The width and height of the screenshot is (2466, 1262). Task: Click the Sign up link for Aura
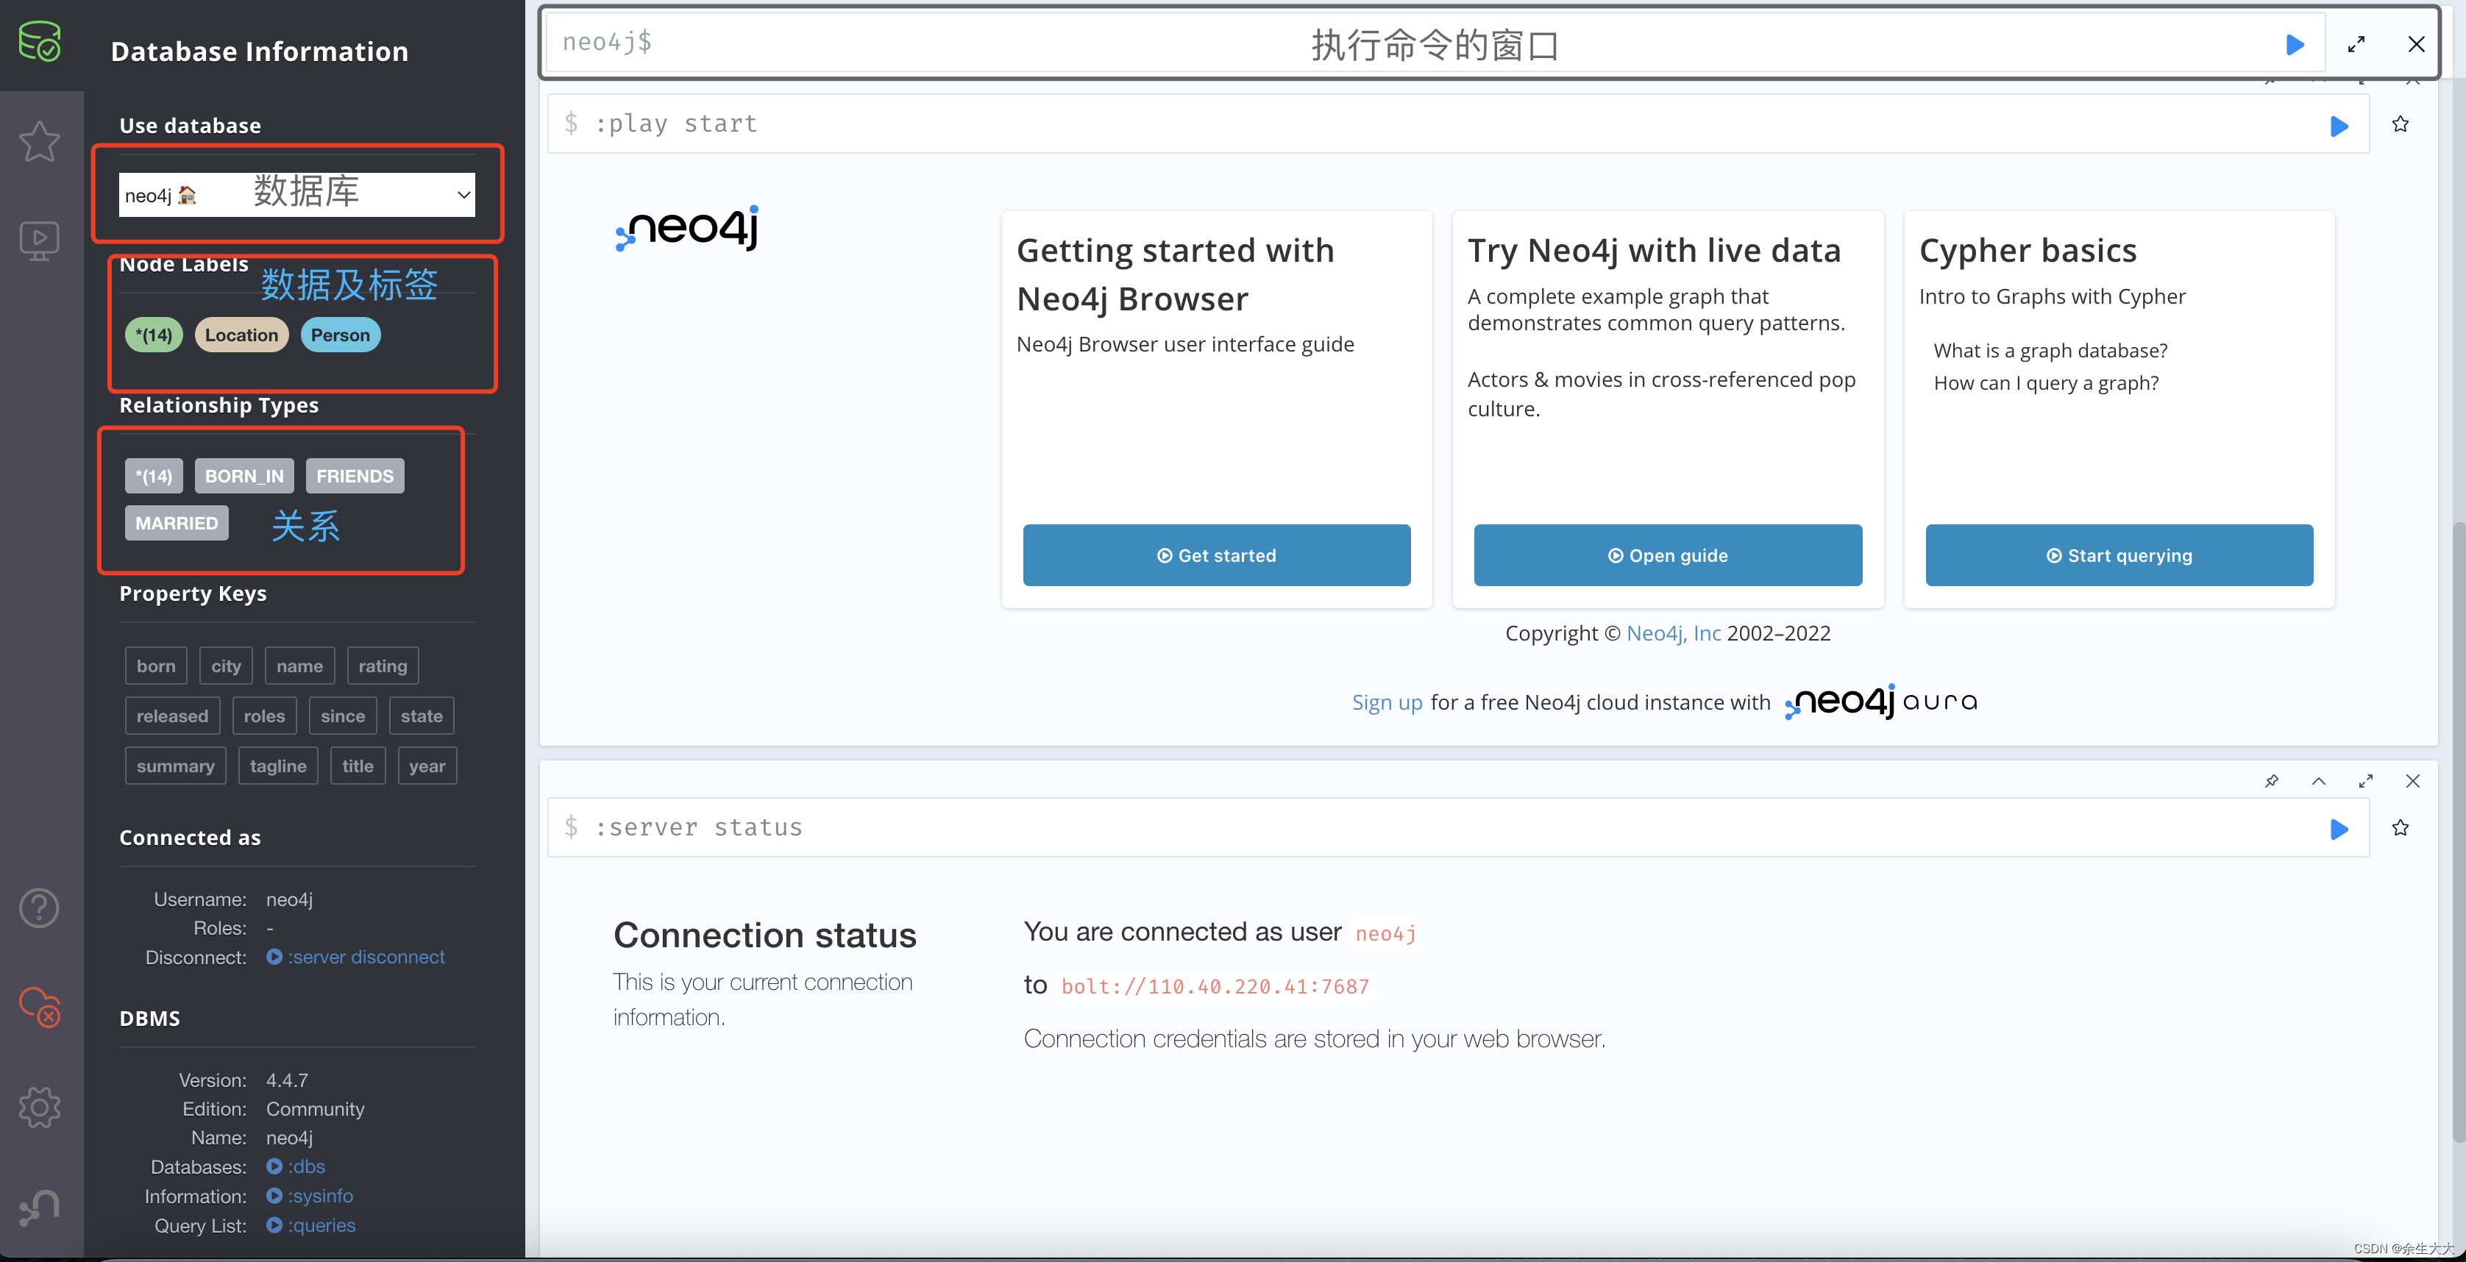1387,702
